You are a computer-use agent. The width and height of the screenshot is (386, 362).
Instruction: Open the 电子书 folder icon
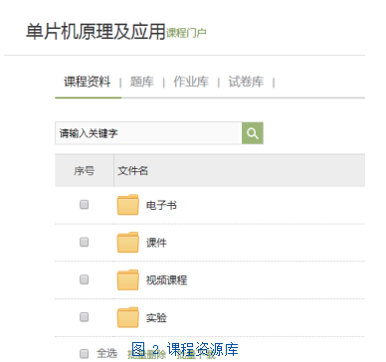[127, 205]
